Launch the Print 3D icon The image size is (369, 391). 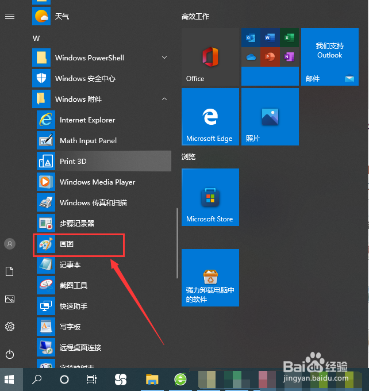point(46,161)
